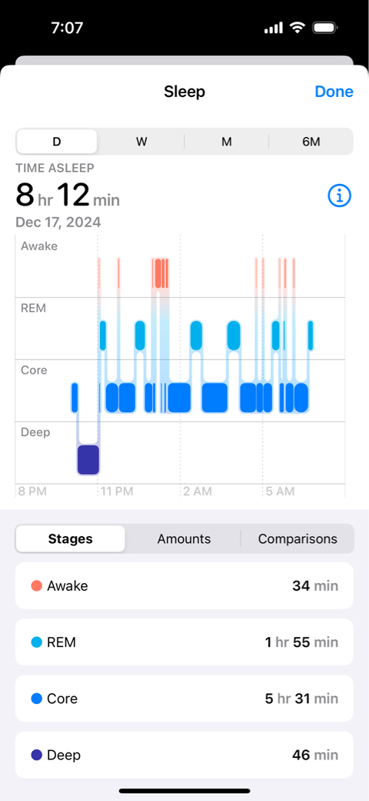Select the D day view segment

(57, 142)
